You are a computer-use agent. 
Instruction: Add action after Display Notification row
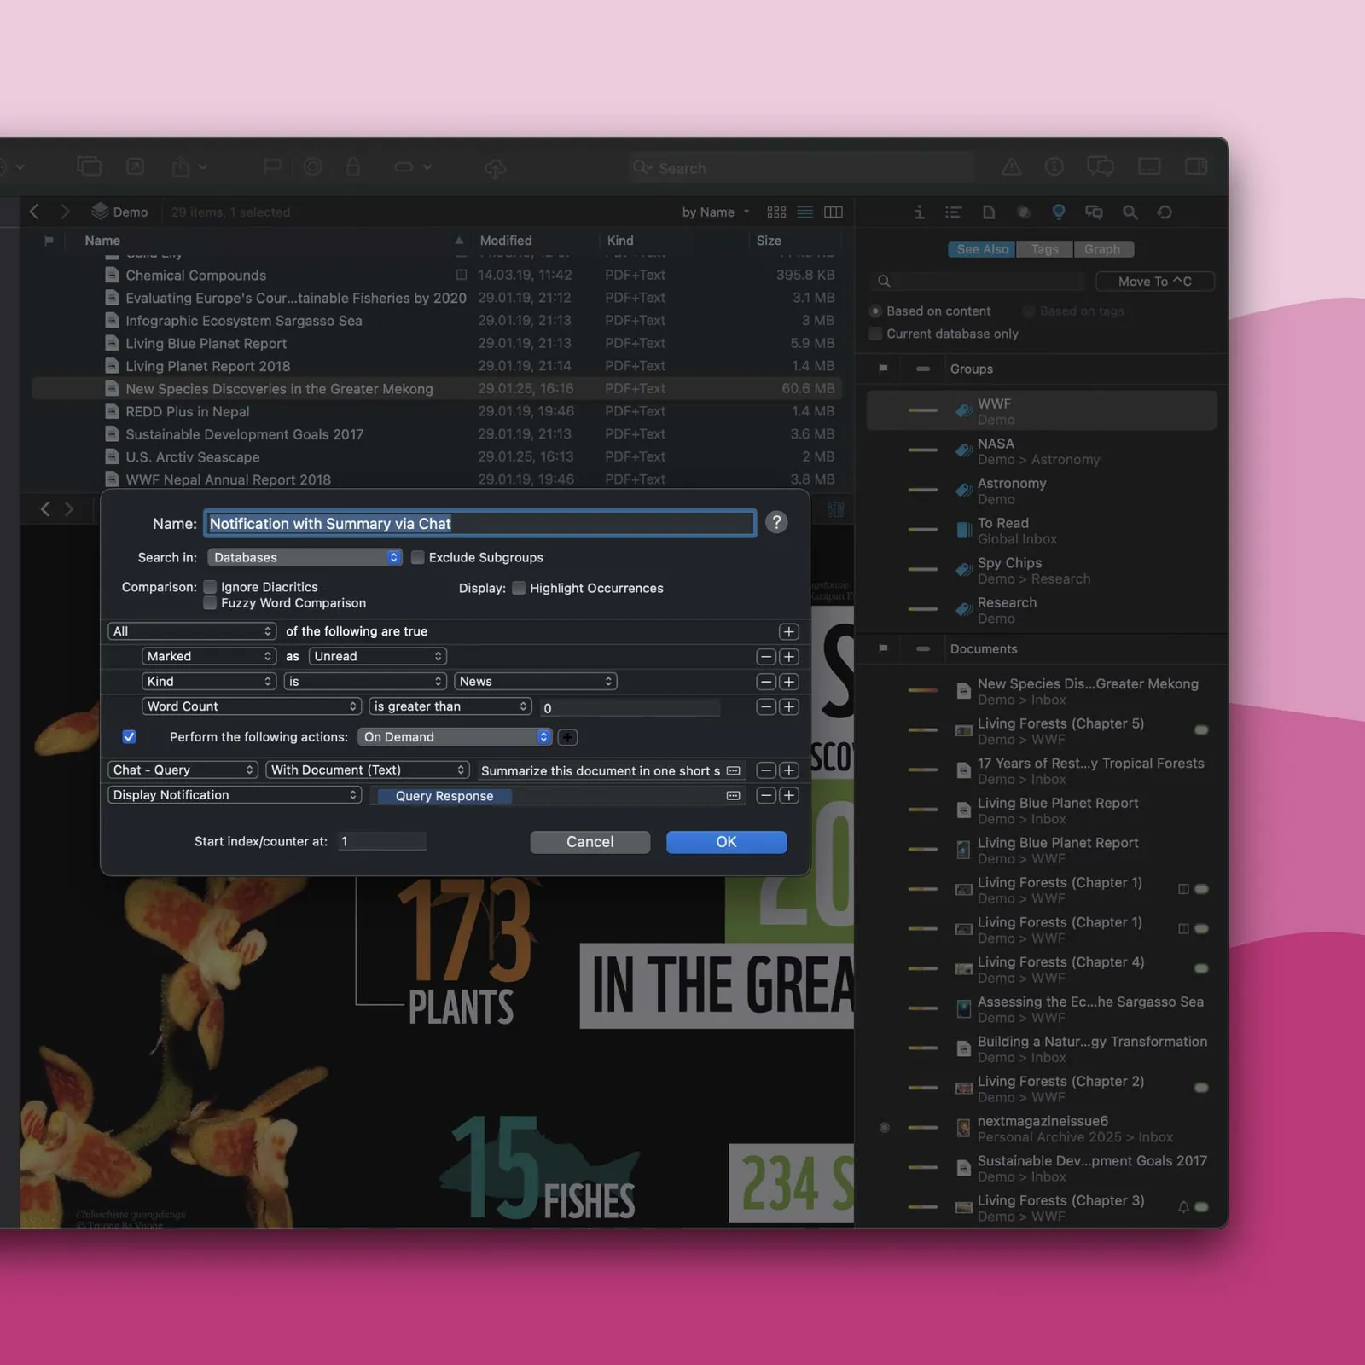(789, 795)
